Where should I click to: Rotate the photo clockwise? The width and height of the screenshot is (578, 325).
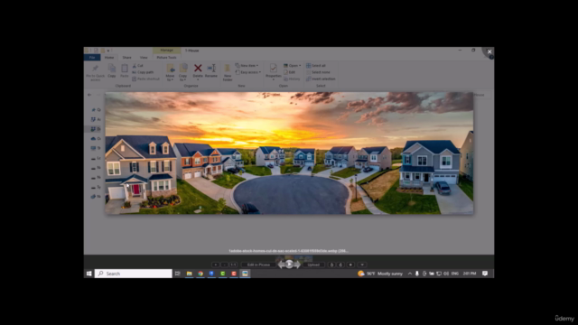point(340,265)
